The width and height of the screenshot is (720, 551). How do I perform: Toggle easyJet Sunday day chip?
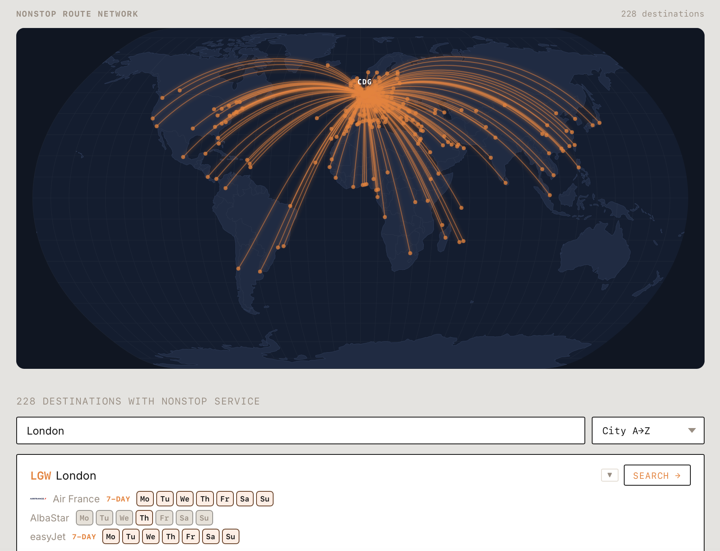pyautogui.click(x=231, y=537)
